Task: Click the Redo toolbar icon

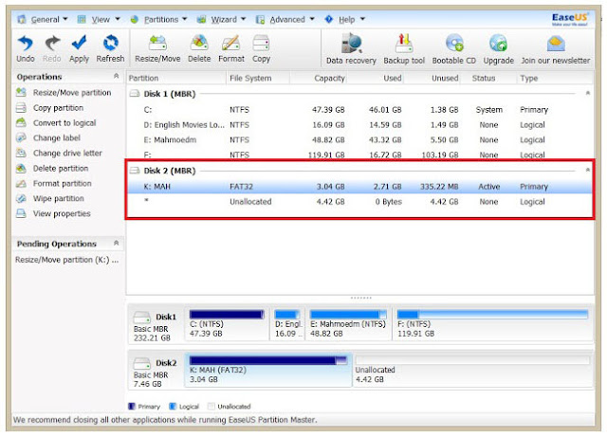Action: (52, 43)
